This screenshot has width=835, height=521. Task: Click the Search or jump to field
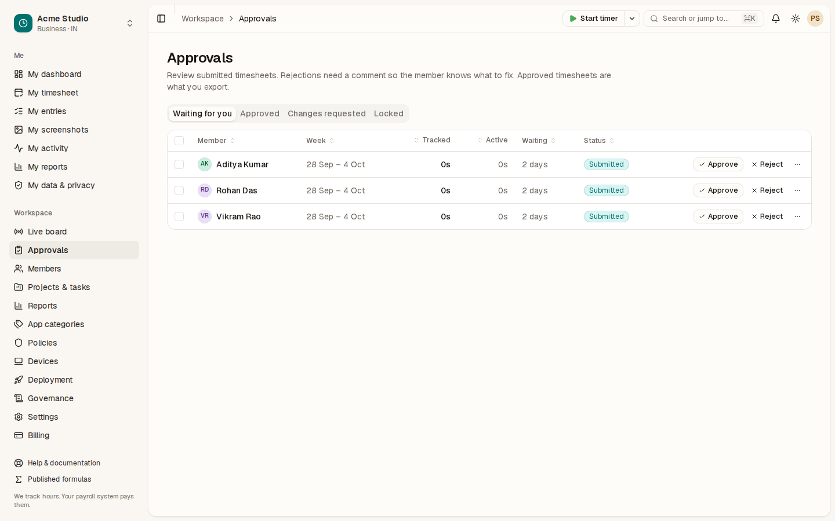coord(704,19)
